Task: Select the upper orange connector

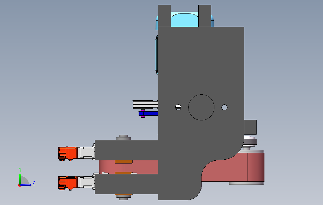Action: pos(68,153)
